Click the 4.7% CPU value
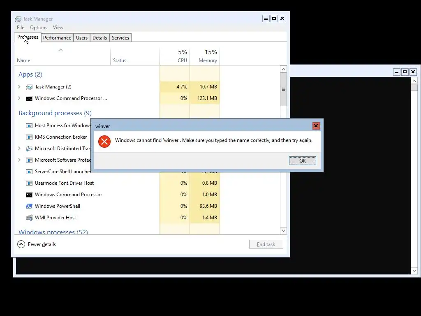 pyautogui.click(x=182, y=86)
